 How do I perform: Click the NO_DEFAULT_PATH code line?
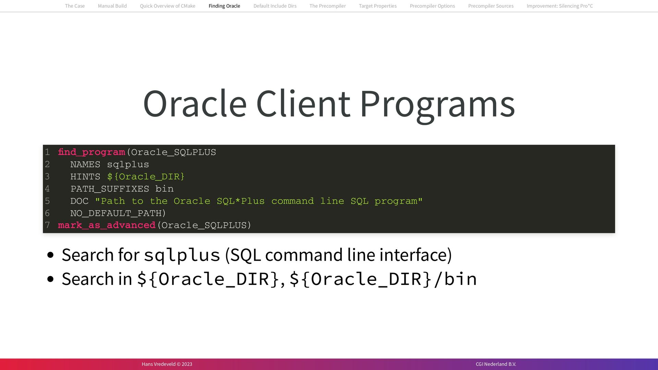point(118,213)
